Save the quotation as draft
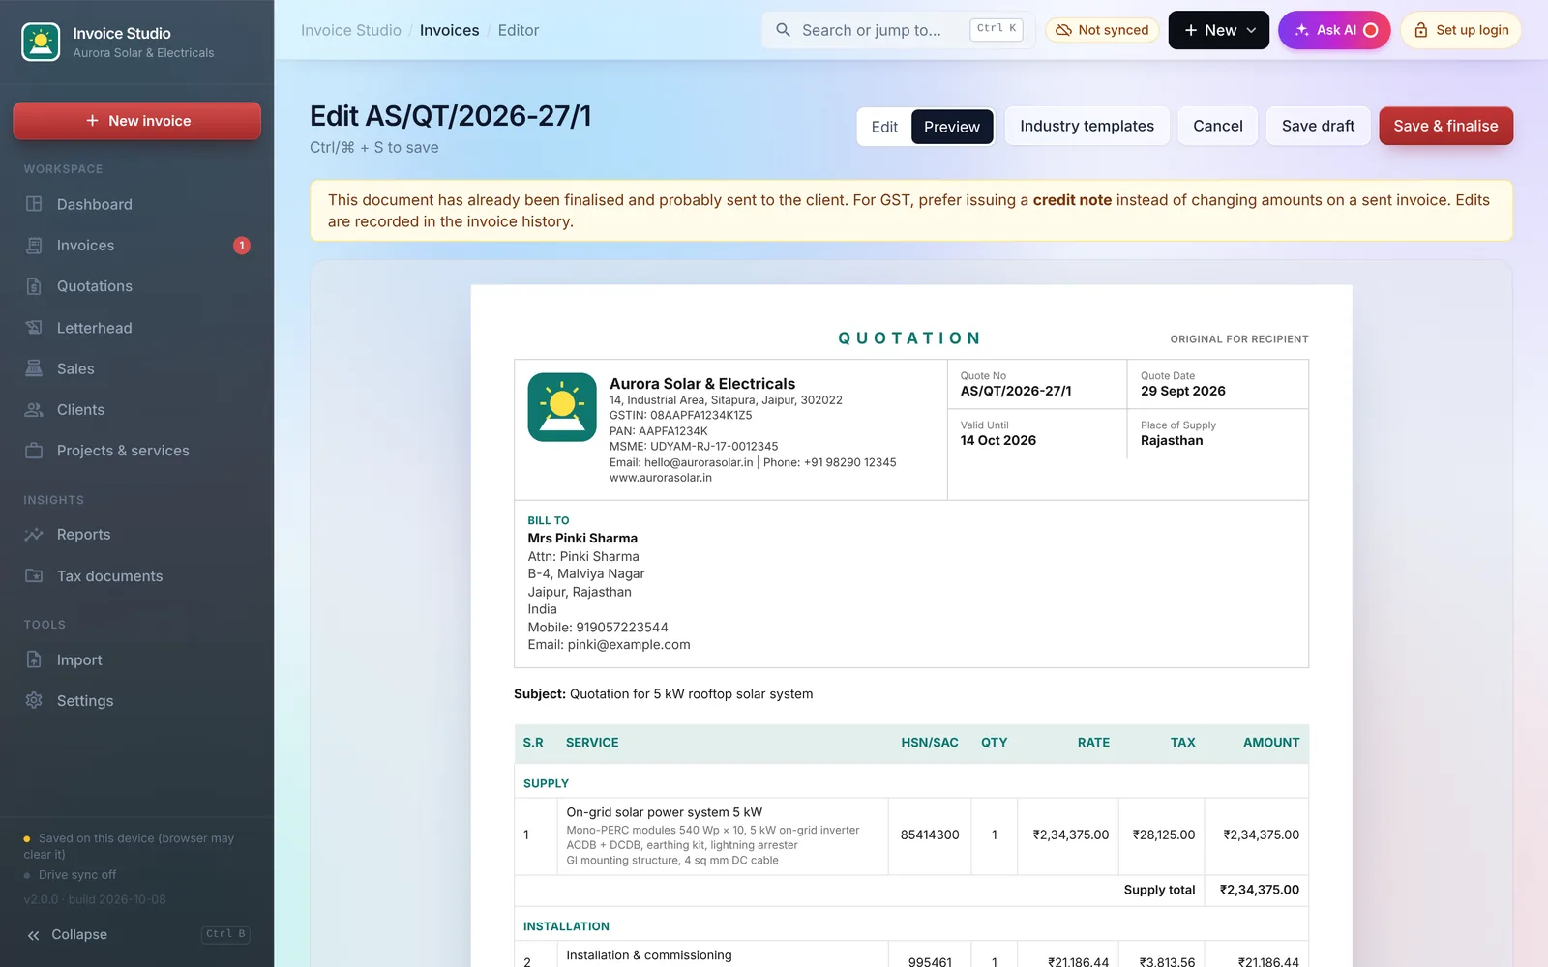Viewport: 1548px width, 967px height. pos(1318,126)
